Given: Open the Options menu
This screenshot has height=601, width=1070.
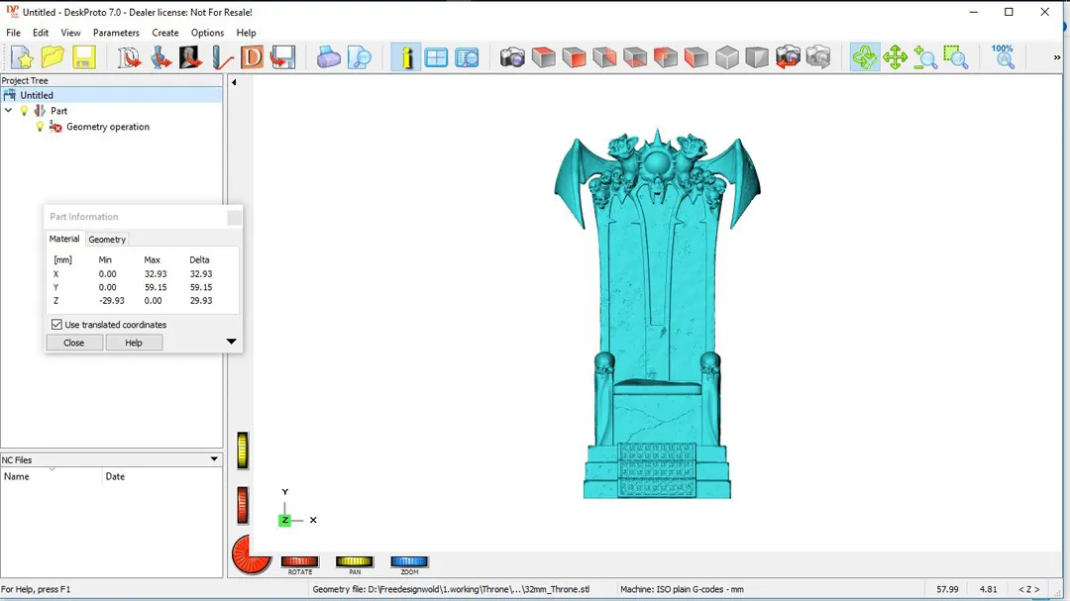Looking at the screenshot, I should coord(207,33).
